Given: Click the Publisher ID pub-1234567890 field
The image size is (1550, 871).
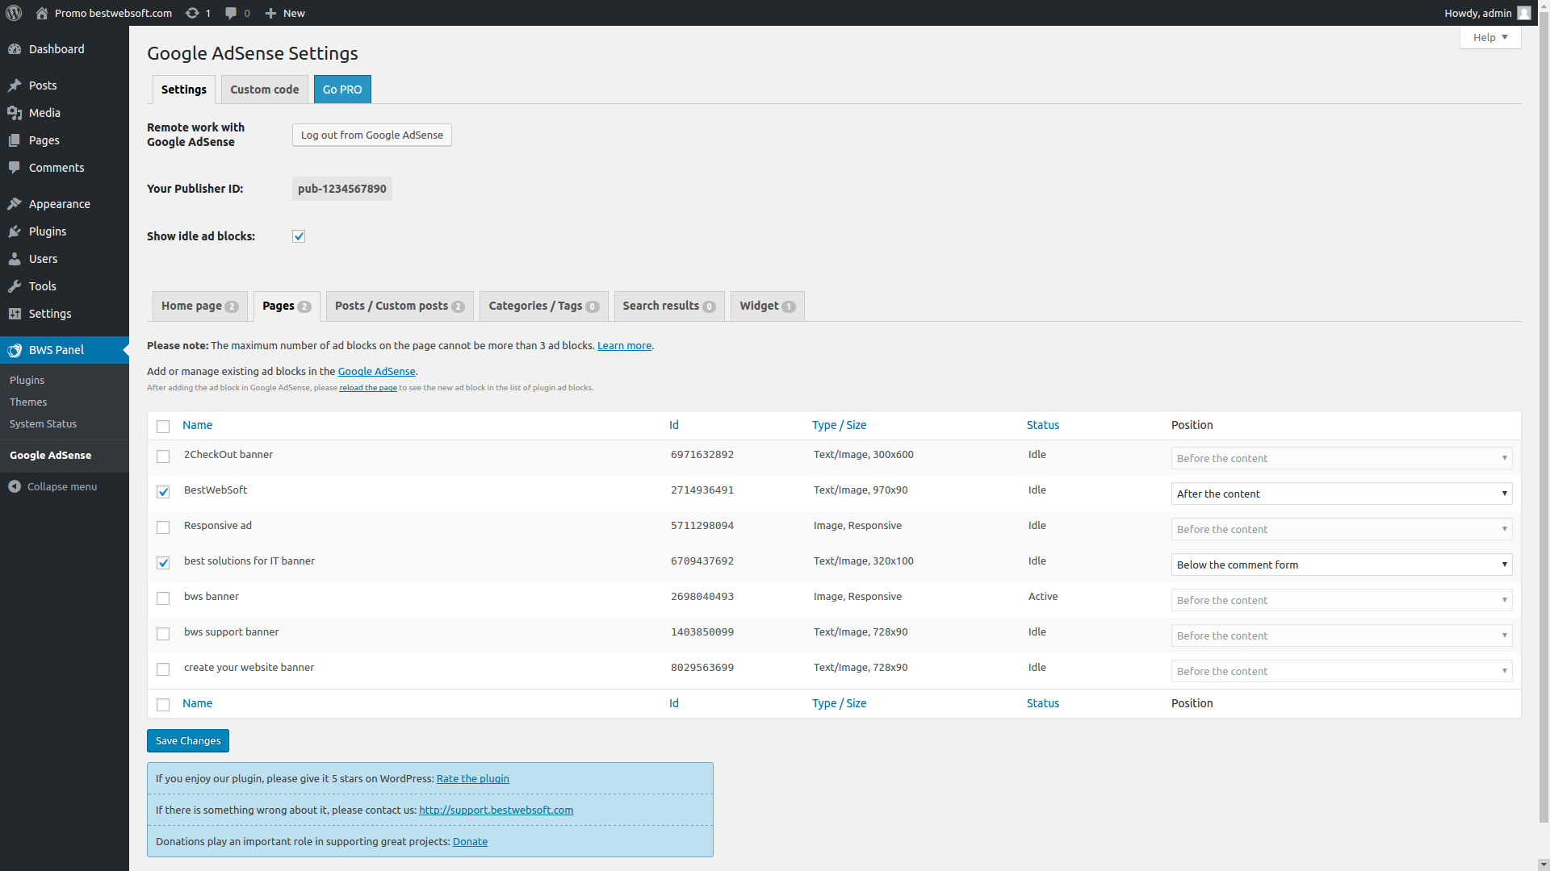Looking at the screenshot, I should coord(342,189).
